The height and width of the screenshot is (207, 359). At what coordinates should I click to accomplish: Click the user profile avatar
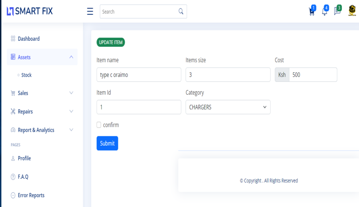coord(352,12)
